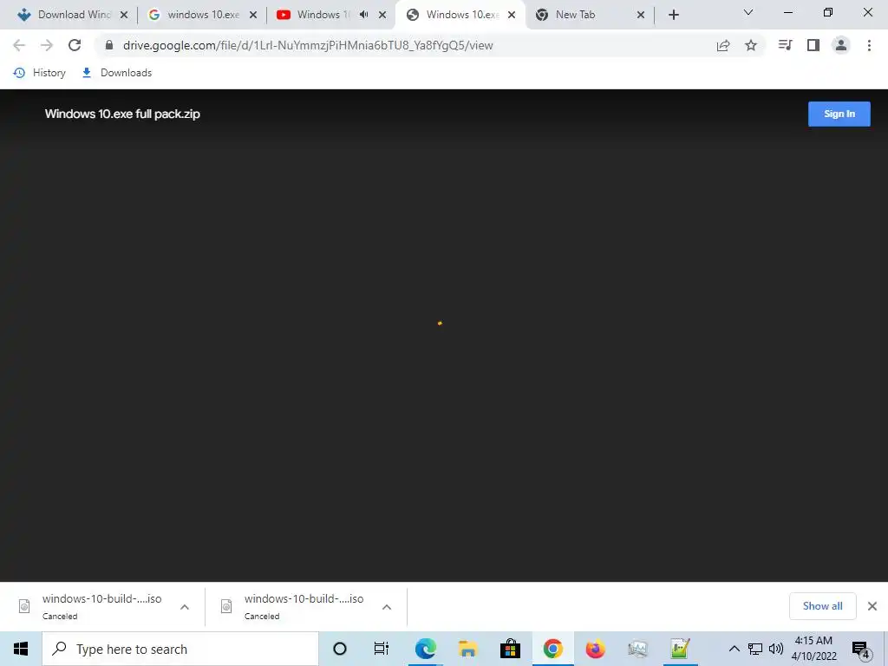
Task: Bookmark this page with the star icon
Action: [x=751, y=45]
